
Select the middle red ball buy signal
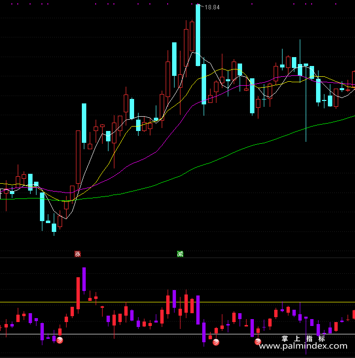(216, 342)
